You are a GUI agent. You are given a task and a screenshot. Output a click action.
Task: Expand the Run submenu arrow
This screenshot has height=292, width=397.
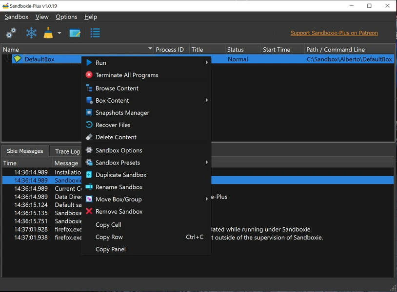[206, 63]
